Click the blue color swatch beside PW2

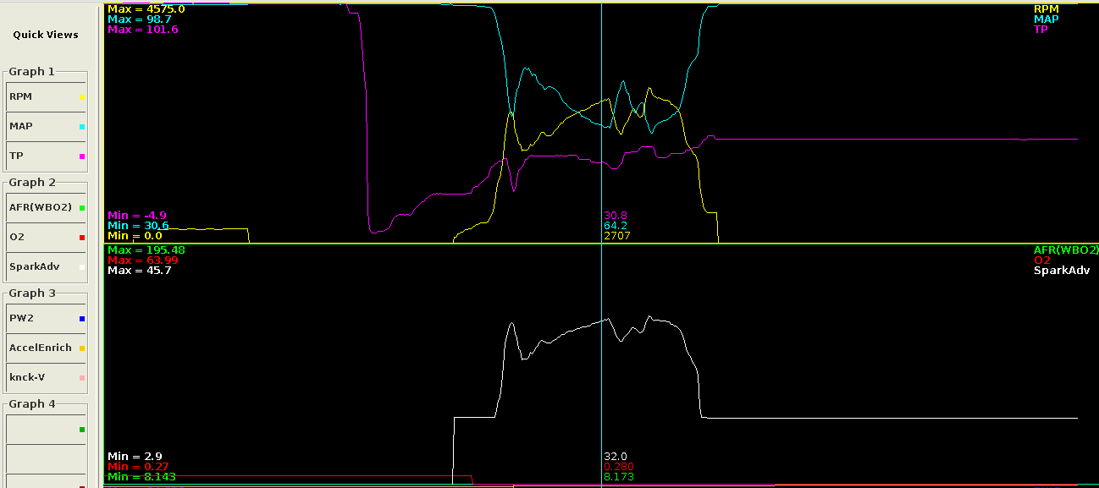click(x=81, y=319)
